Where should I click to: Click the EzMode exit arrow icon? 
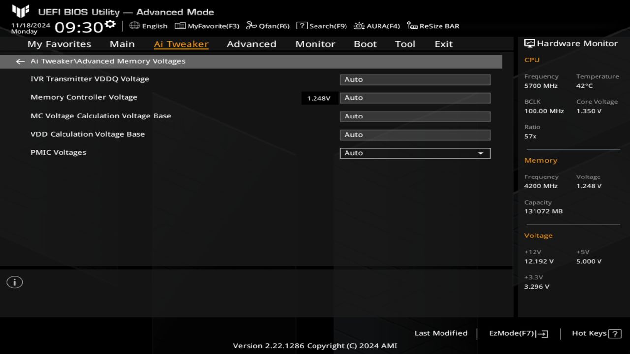click(x=542, y=334)
